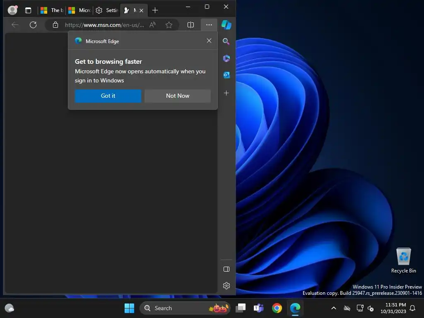Open the tab actions menu icon
Screen dimensions: 424x318
point(28,10)
